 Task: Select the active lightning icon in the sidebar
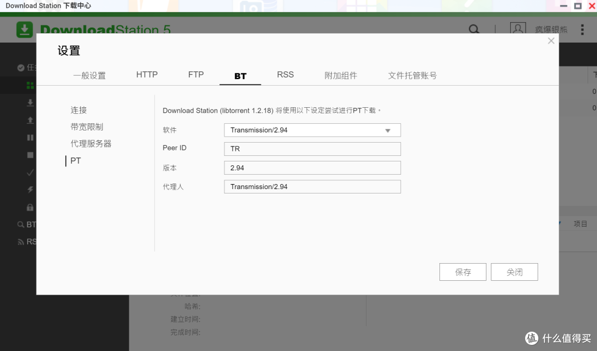click(x=30, y=190)
